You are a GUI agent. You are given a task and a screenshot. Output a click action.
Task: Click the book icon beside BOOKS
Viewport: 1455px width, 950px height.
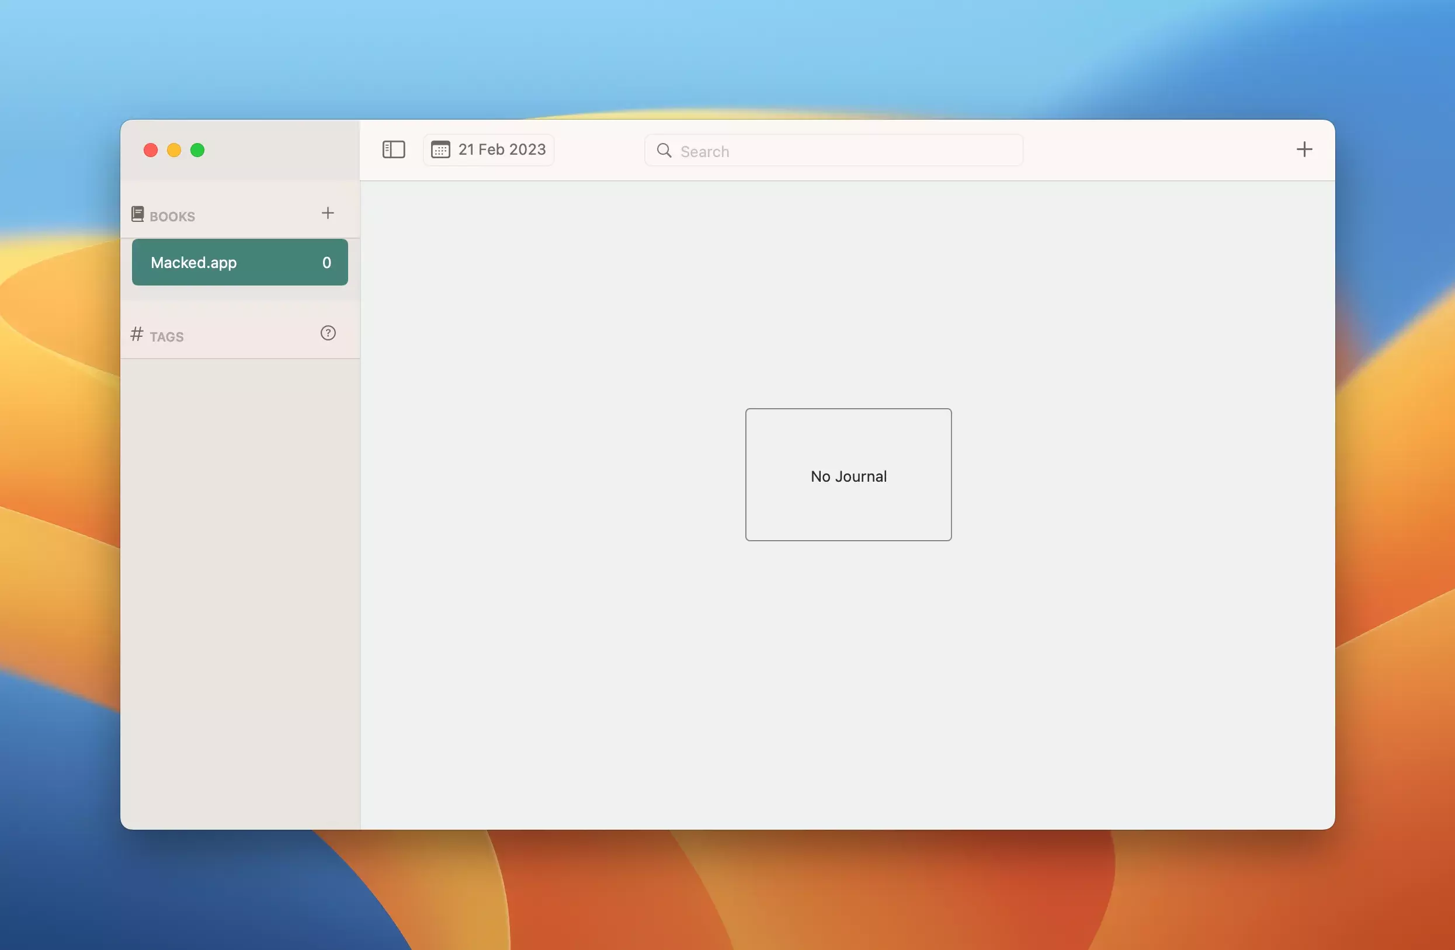point(137,214)
